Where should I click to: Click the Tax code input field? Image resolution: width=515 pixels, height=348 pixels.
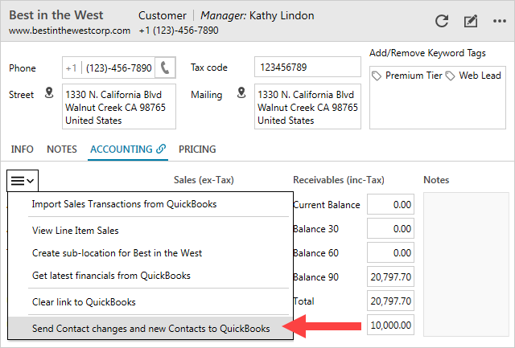[x=307, y=68]
